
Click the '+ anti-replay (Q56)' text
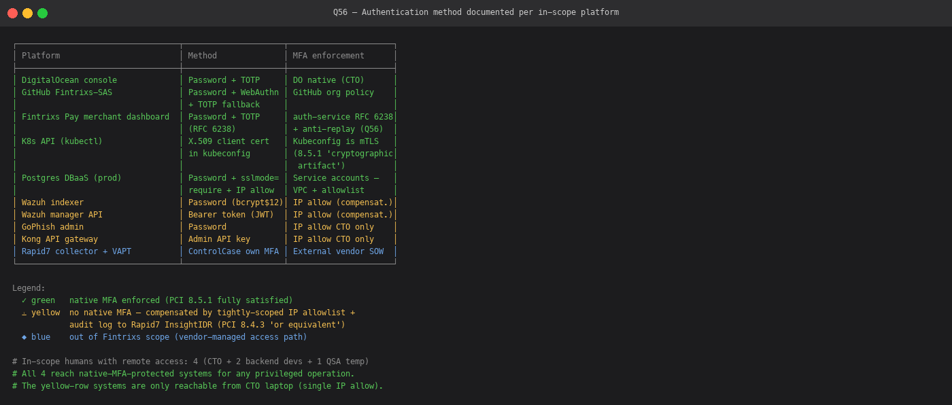(x=338, y=129)
